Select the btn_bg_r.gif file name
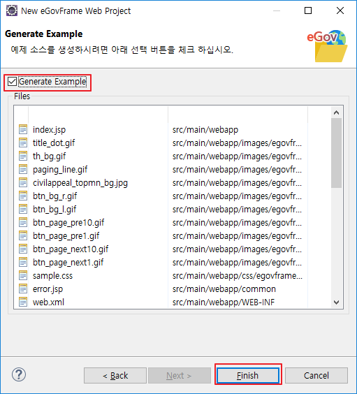Screen dimensions: 357x394 54,196
